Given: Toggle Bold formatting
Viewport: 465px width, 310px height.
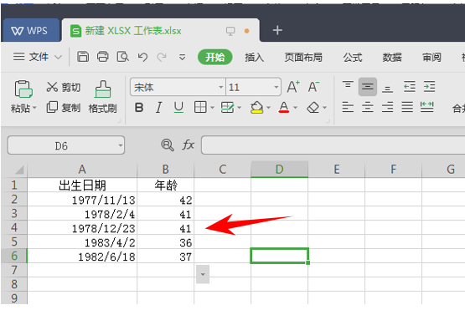Looking at the screenshot, I should click(x=139, y=108).
